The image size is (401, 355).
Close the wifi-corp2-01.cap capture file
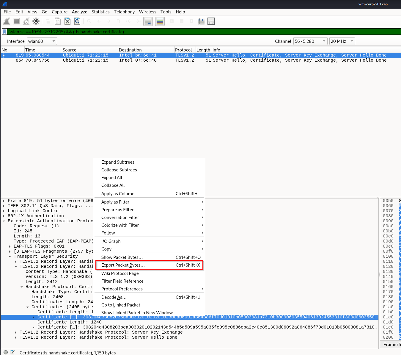click(x=67, y=21)
